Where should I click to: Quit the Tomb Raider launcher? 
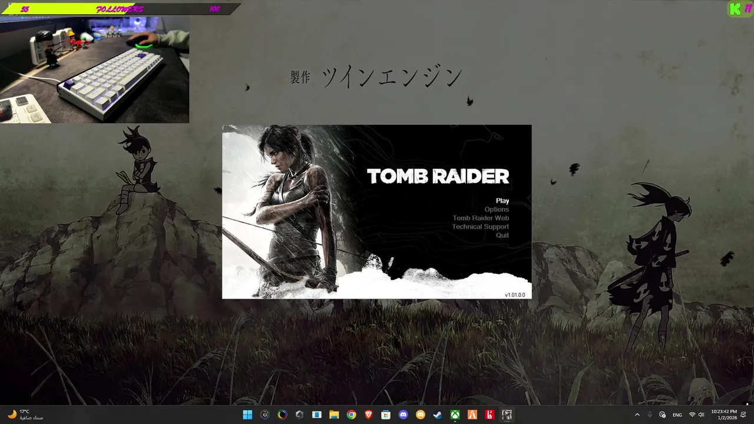502,235
